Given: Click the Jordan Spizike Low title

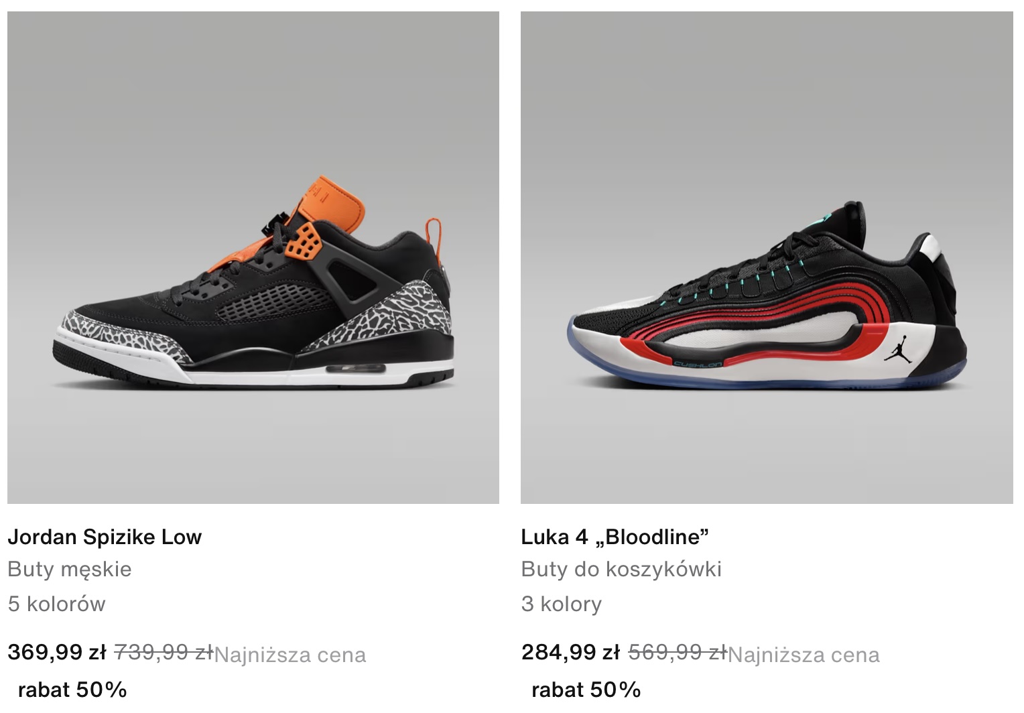Looking at the screenshot, I should [105, 537].
